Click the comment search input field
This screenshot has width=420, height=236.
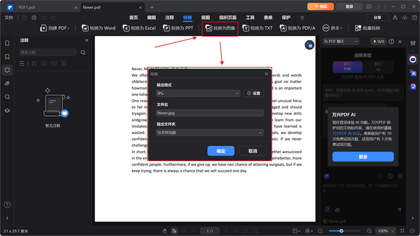[x=48, y=52]
